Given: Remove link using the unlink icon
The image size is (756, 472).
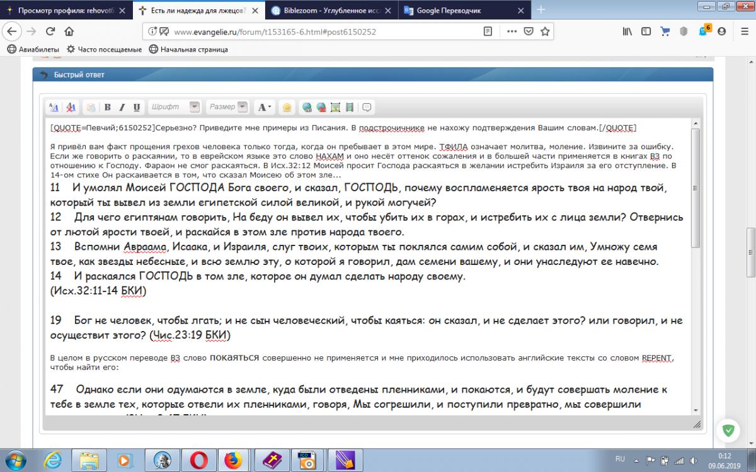Looking at the screenshot, I should [x=321, y=107].
